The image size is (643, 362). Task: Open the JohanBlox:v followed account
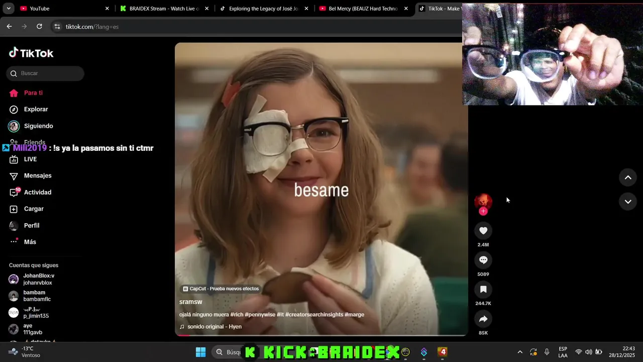(x=38, y=279)
